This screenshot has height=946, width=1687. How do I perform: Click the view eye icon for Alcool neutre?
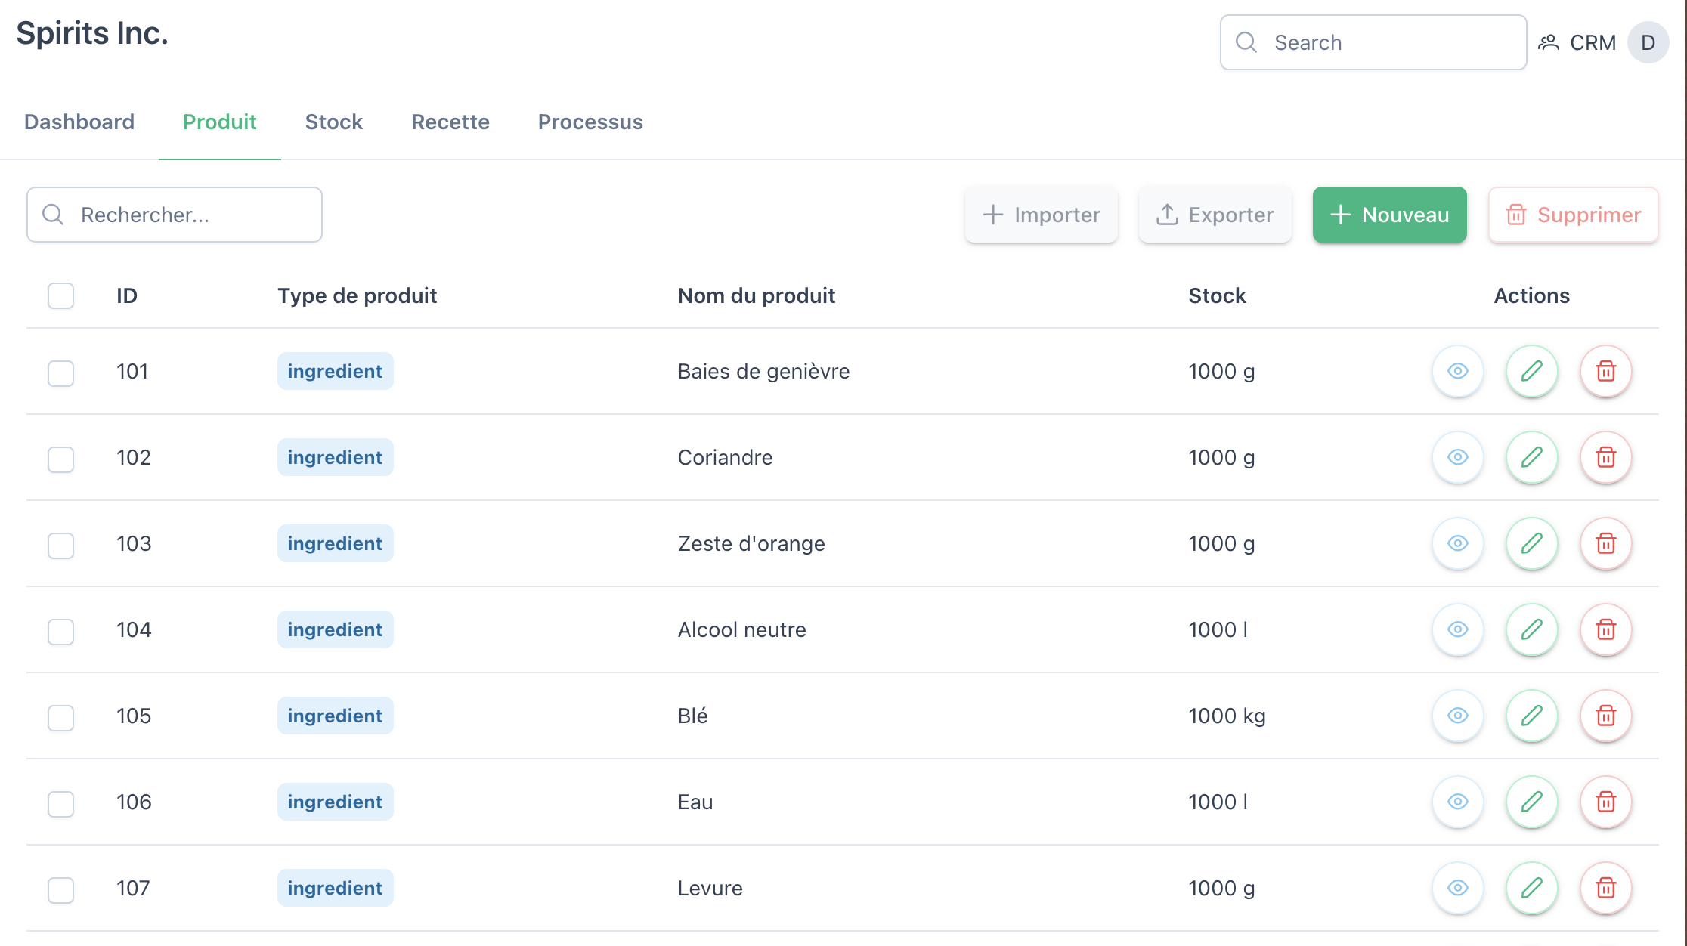coord(1457,629)
